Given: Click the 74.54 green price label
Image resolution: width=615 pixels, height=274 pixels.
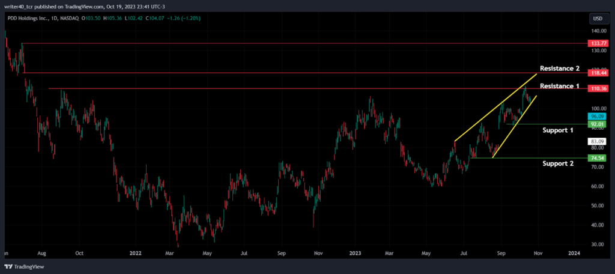Looking at the screenshot, I should (x=597, y=158).
